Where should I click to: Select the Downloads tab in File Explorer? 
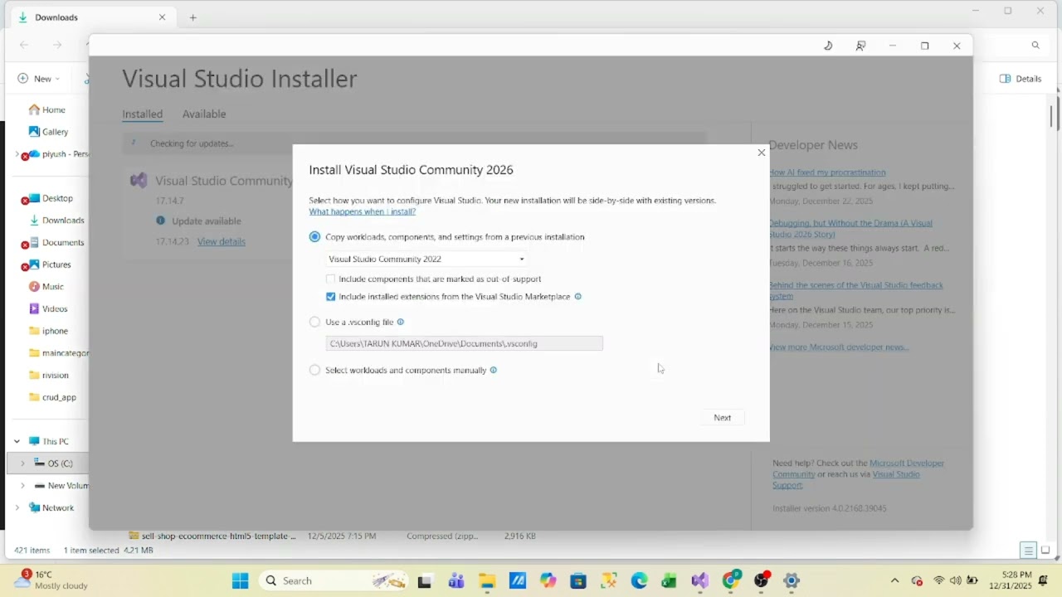[91, 17]
